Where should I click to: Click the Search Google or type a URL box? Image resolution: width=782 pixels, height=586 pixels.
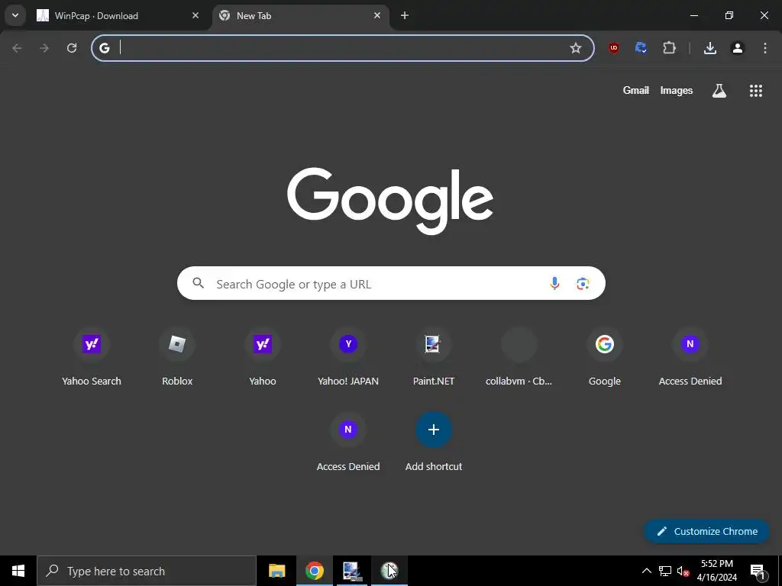(x=391, y=283)
